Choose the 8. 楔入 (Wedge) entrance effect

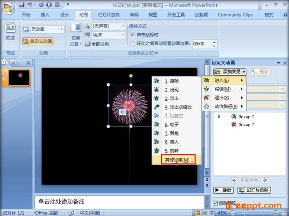[x=176, y=142]
